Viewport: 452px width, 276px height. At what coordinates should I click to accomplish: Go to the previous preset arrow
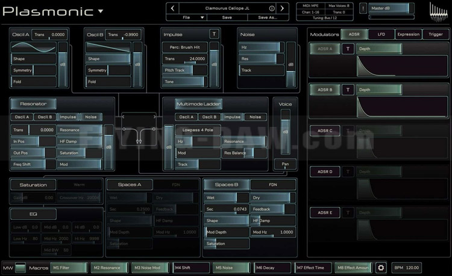(172, 8)
